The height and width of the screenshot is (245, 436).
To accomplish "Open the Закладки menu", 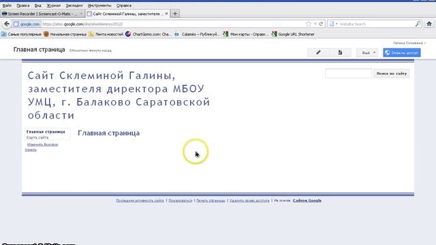I will point(74,5).
